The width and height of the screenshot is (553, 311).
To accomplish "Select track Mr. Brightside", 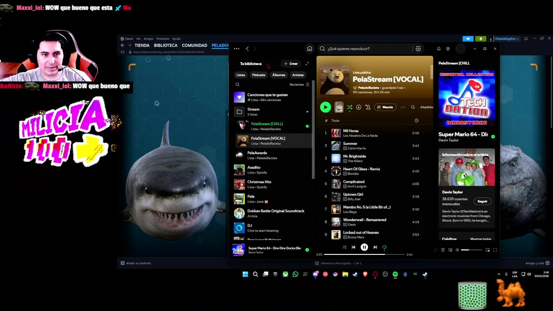I will (375, 158).
